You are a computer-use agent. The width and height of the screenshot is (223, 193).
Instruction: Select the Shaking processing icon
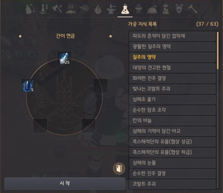pyautogui.click(x=30, y=9)
